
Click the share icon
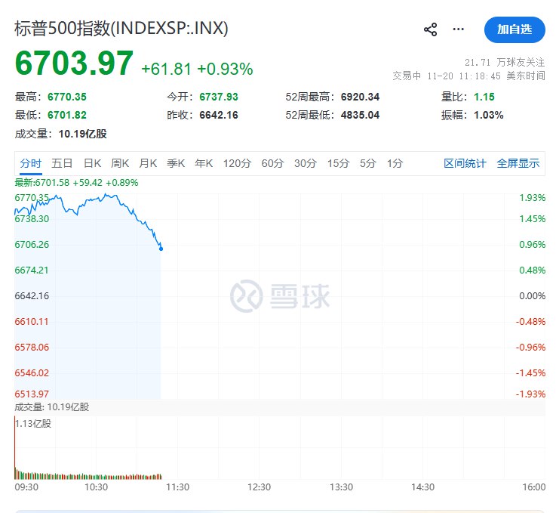[x=430, y=29]
